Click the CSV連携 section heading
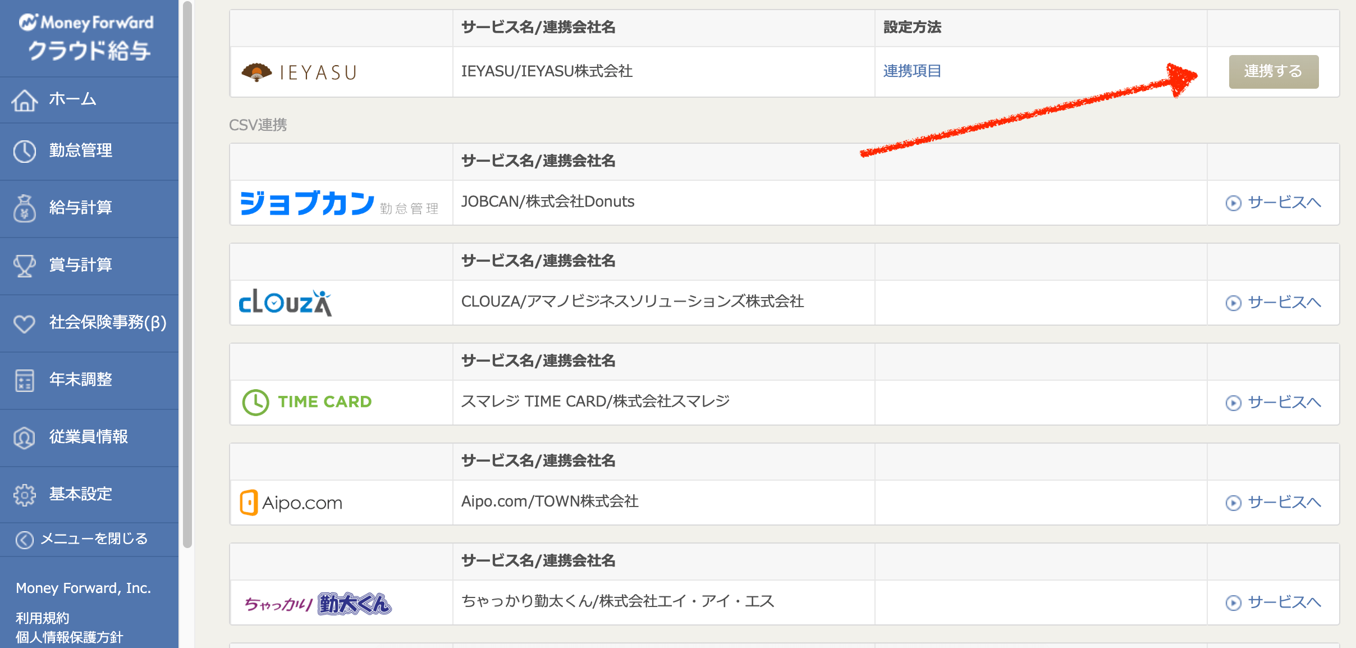1356x648 pixels. (258, 125)
